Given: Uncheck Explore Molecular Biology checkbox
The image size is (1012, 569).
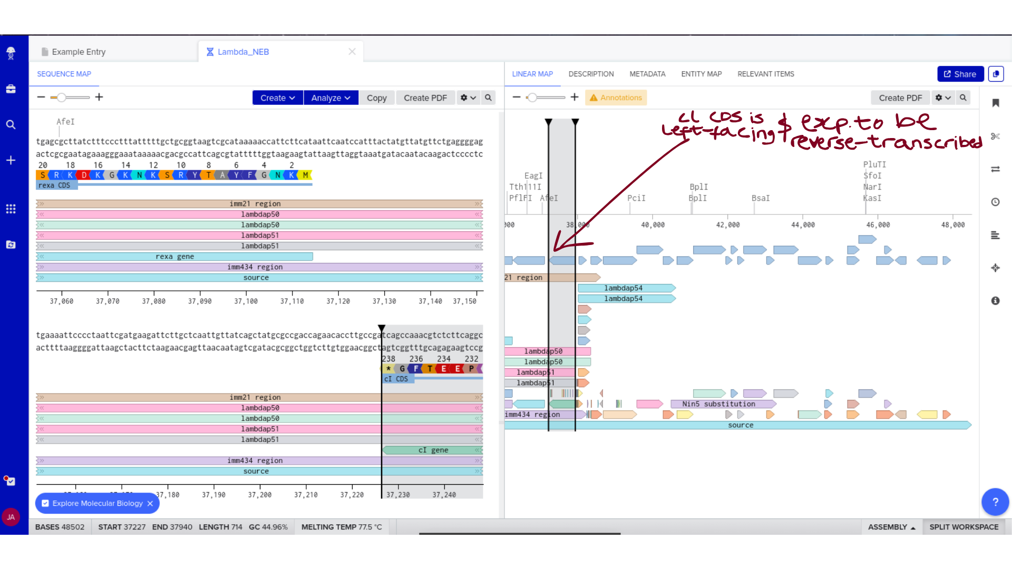Looking at the screenshot, I should click(45, 504).
